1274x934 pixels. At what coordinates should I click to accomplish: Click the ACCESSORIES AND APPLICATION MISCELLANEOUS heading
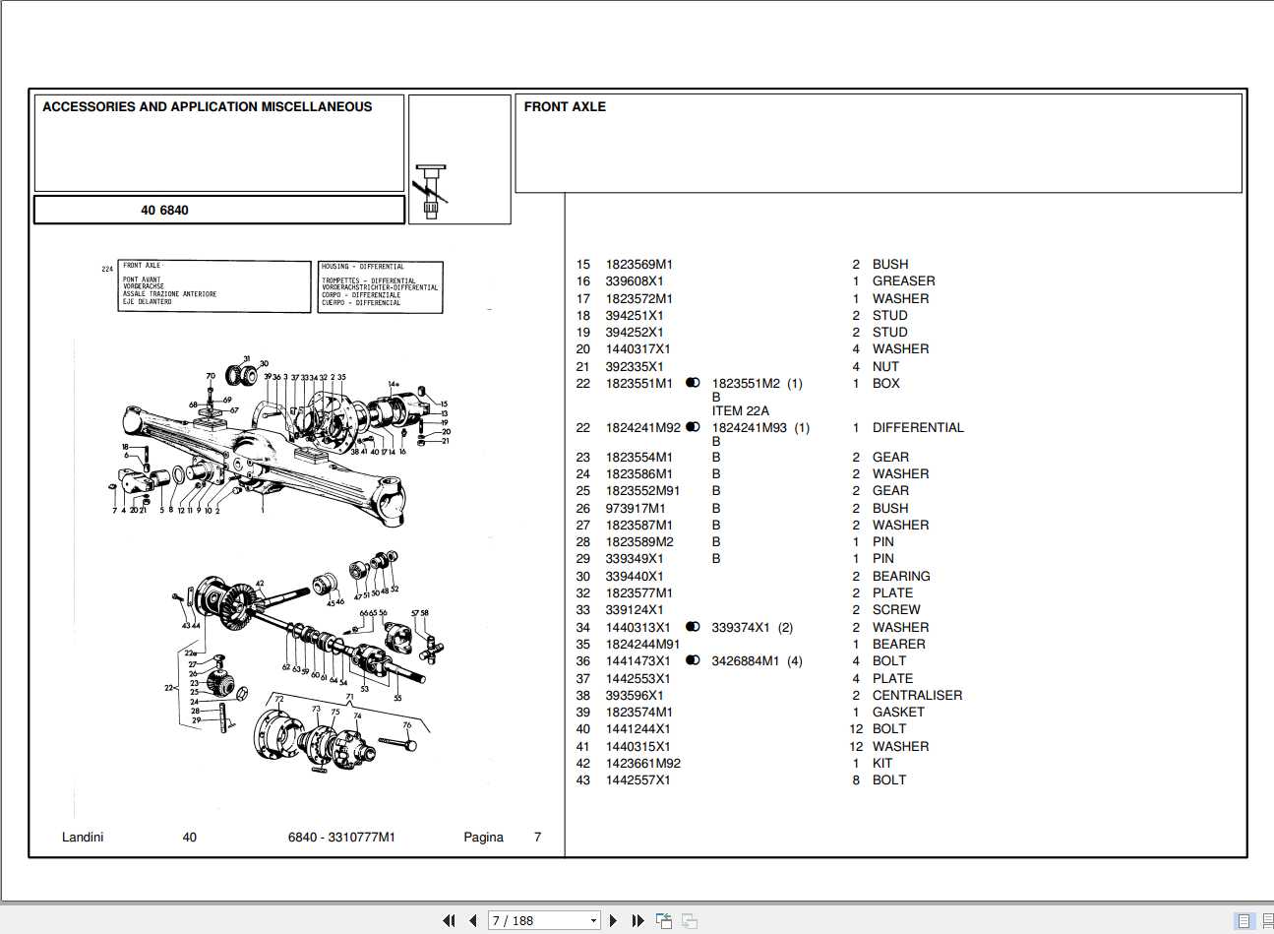coord(208,106)
